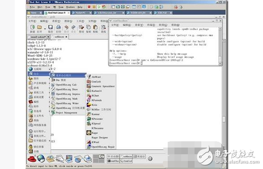The image size is (263, 169).
Task: Launch OpenOffice.org Draw from menu
Action: coord(68,89)
